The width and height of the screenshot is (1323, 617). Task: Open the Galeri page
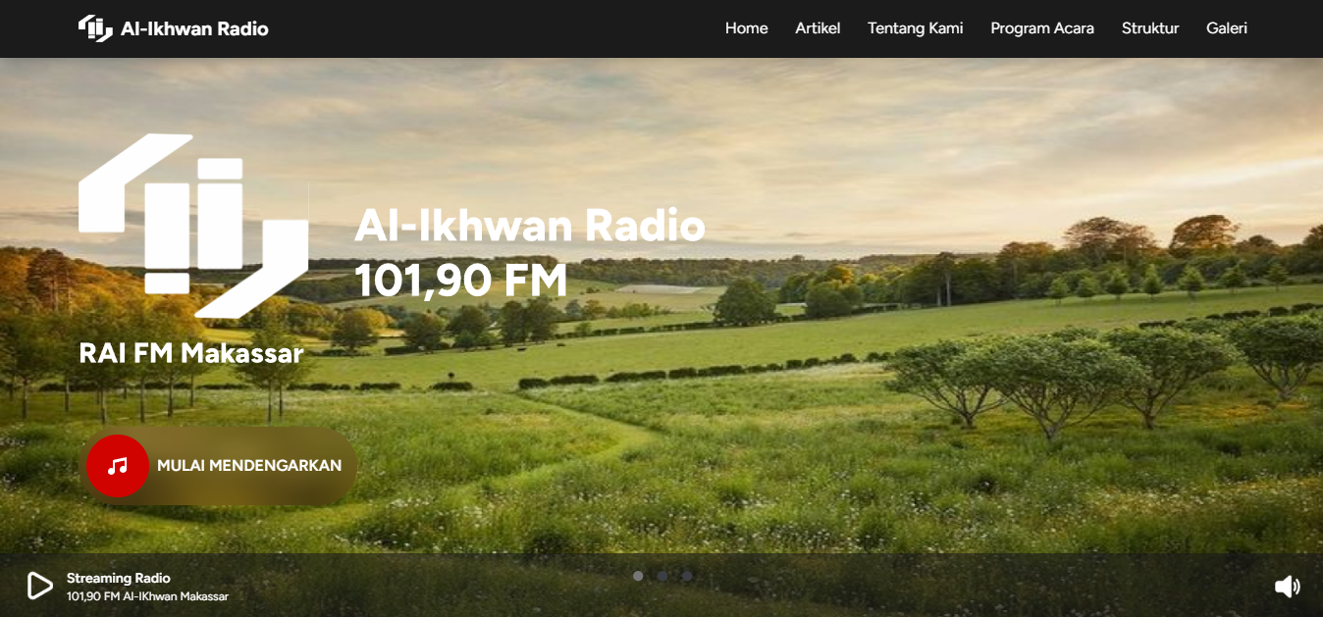pyautogui.click(x=1226, y=28)
